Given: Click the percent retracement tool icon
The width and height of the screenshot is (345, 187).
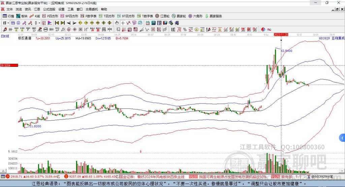Looking at the screenshot, I should 185,30.
